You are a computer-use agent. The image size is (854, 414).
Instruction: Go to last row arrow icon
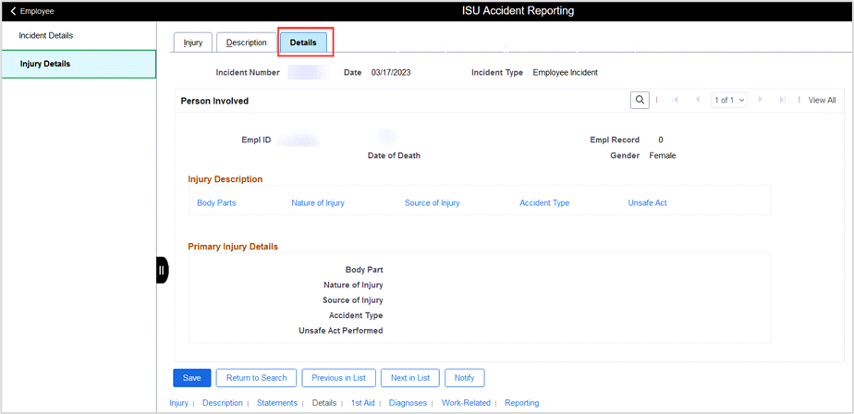tap(783, 100)
